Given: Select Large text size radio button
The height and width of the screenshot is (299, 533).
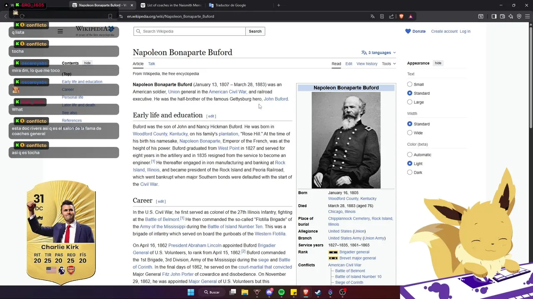Looking at the screenshot, I should coord(410,102).
